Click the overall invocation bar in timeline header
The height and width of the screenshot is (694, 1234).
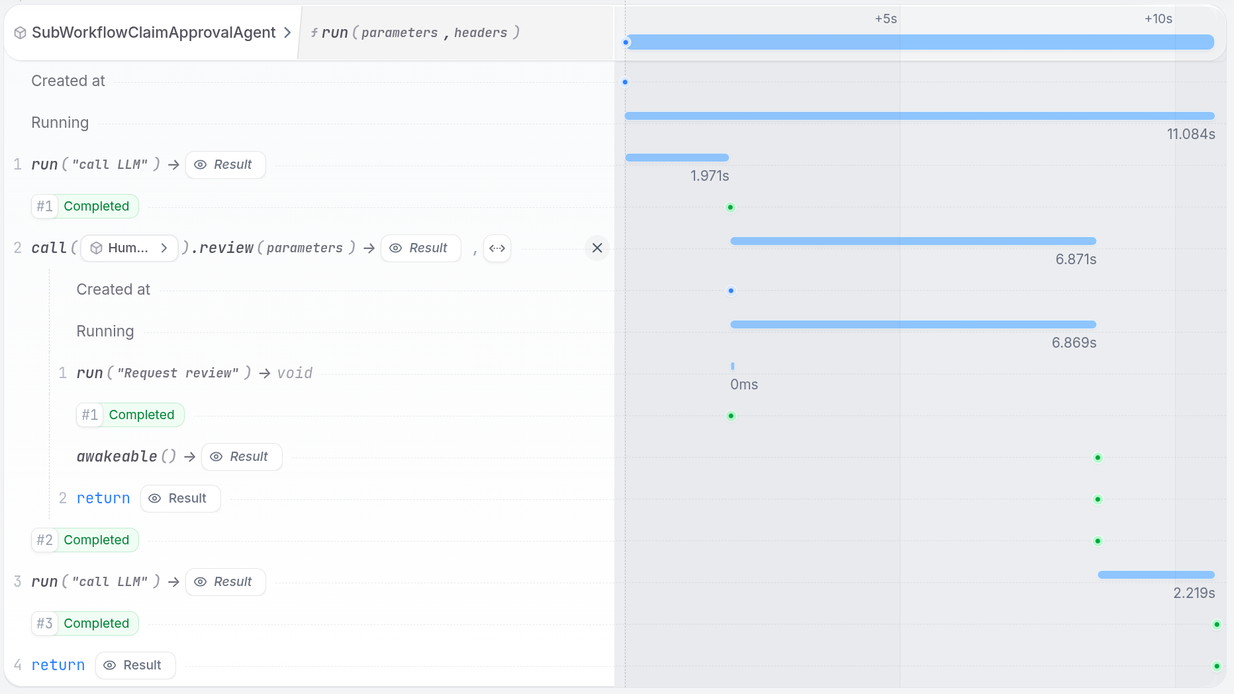[920, 42]
